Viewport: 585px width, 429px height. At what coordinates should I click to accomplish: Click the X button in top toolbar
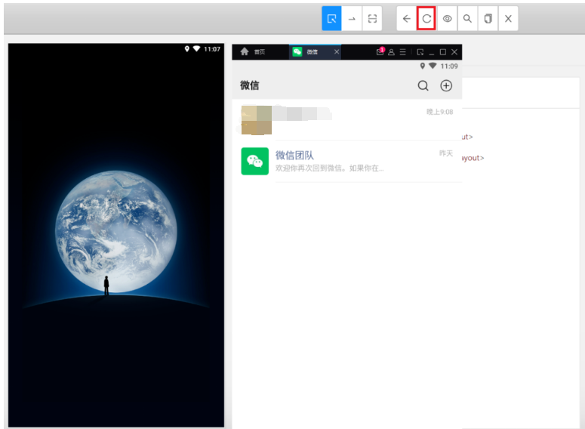click(508, 18)
